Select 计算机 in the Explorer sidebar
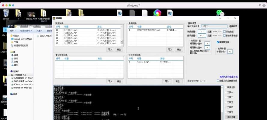 coord(15,72)
